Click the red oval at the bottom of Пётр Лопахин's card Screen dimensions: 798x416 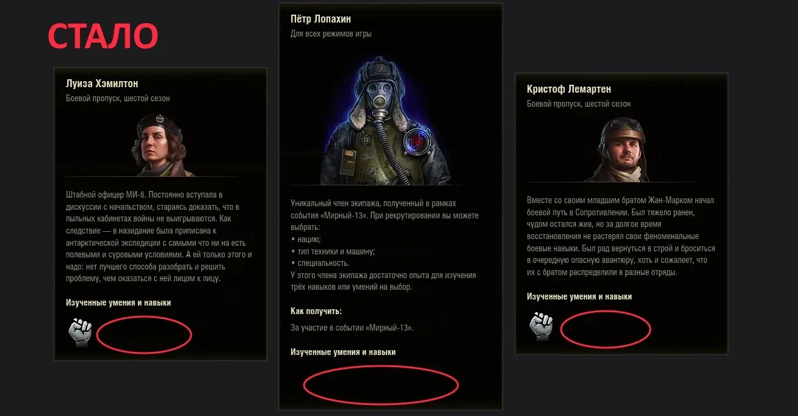[x=381, y=385]
